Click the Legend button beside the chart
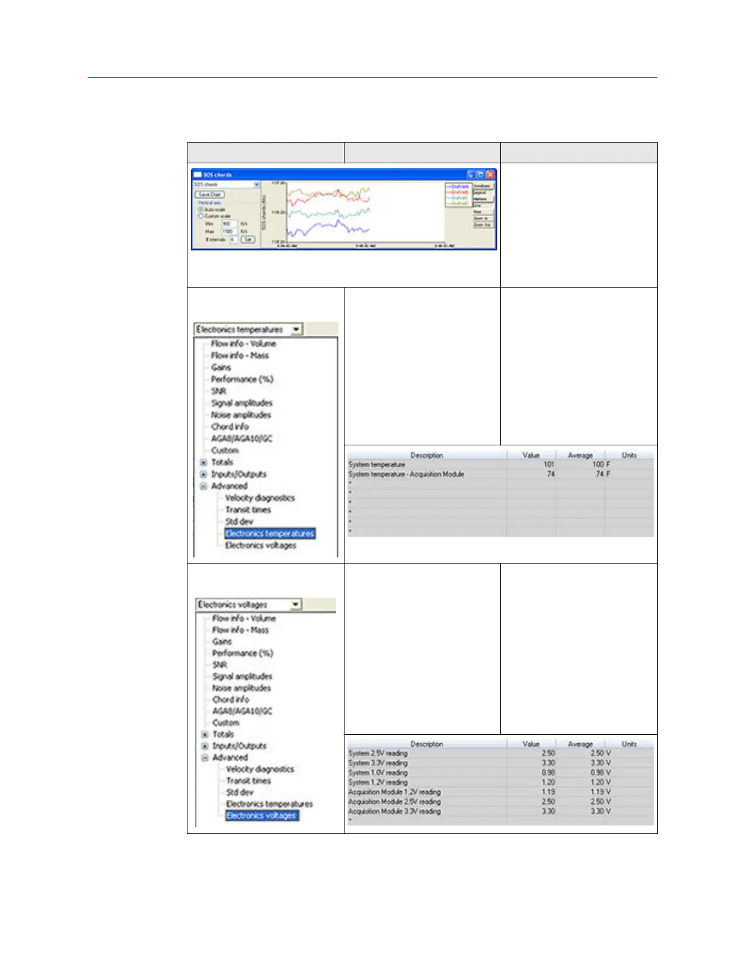This screenshot has height=965, width=745. (x=483, y=193)
